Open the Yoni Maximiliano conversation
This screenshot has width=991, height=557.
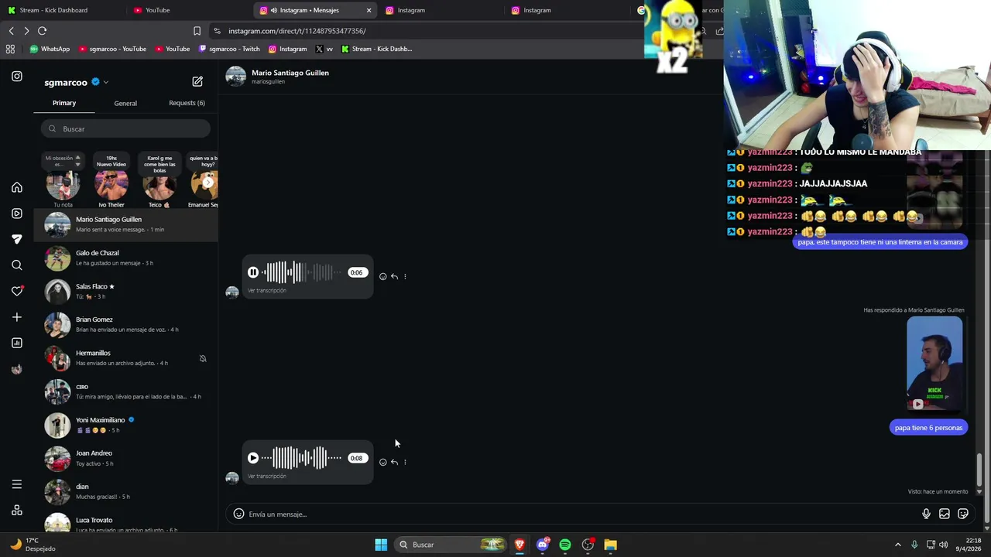point(125,425)
